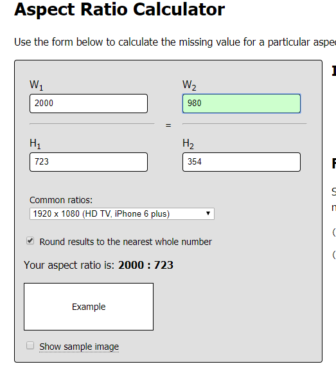Uncheck the round results checkbox

pyautogui.click(x=30, y=241)
